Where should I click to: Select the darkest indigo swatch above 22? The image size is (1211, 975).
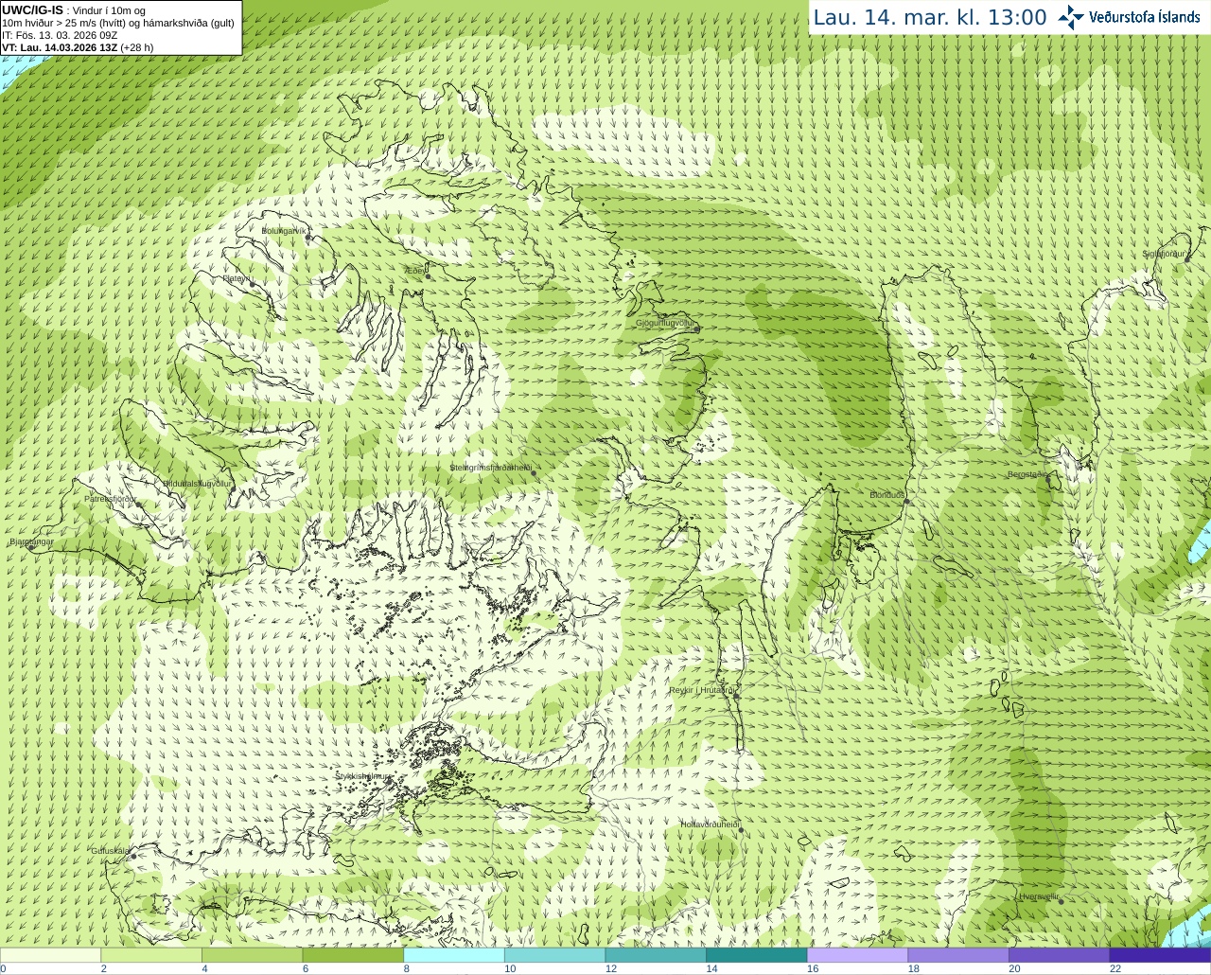pos(1160,955)
